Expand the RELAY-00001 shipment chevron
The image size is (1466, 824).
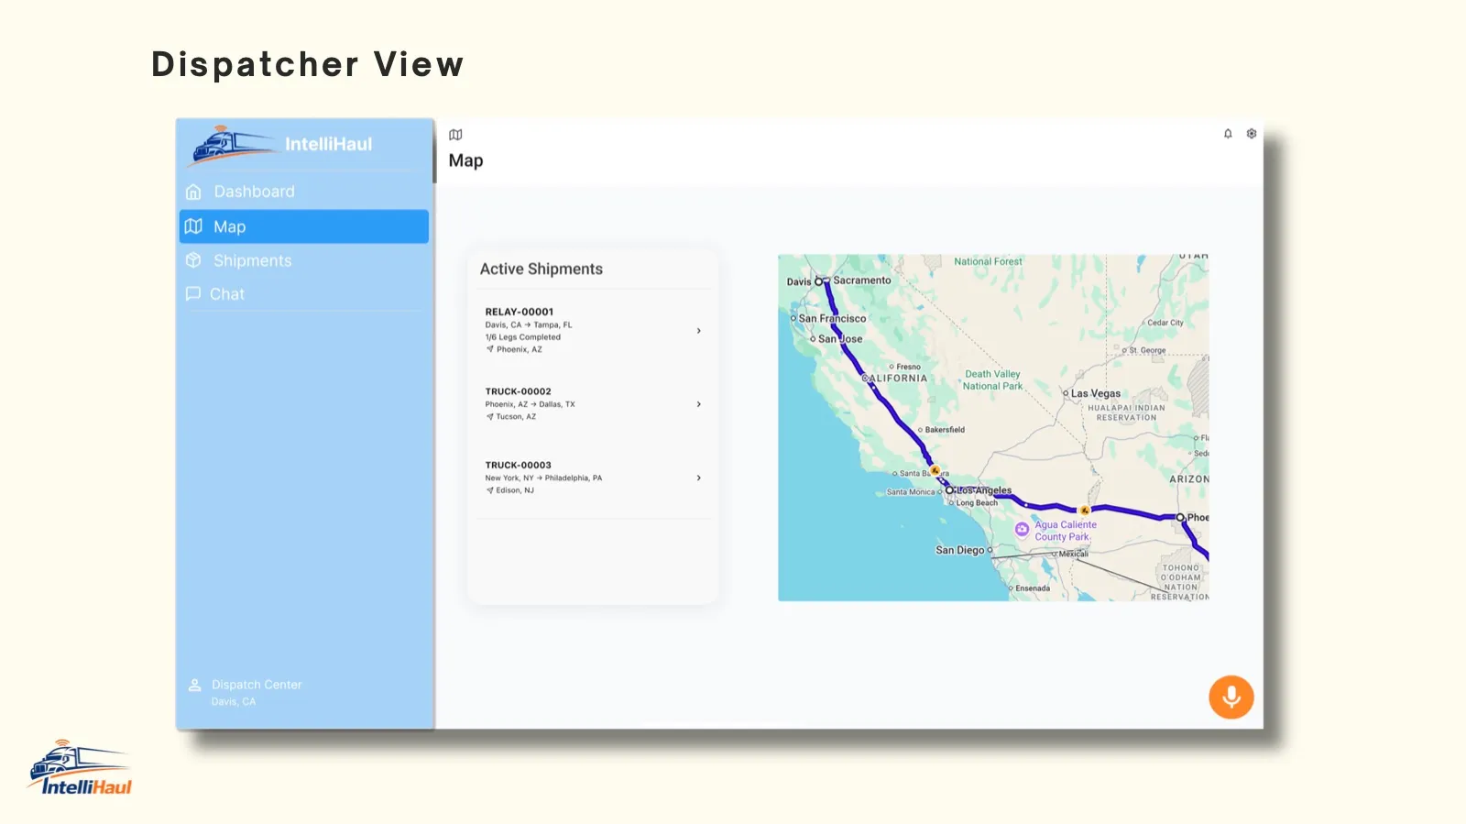click(699, 331)
